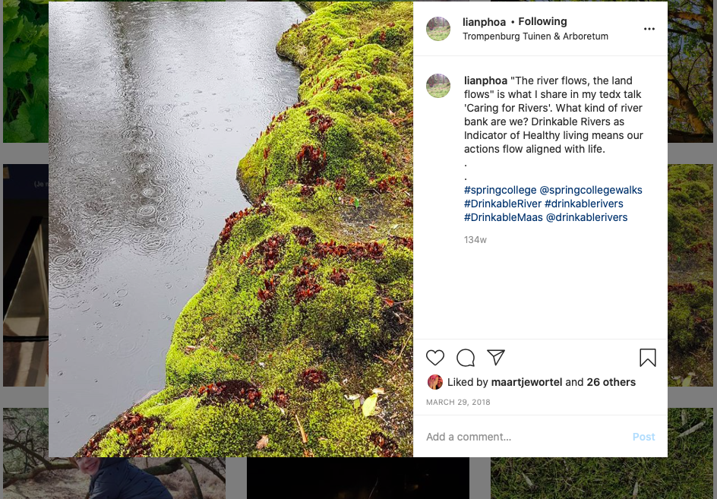Click lianphoa avatar beside the caption

point(438,86)
